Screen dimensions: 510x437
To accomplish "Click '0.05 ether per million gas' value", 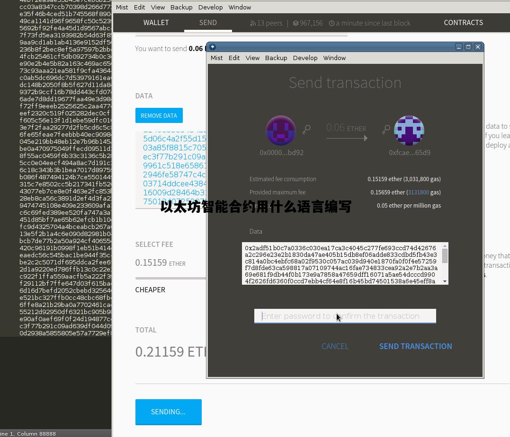I will tap(409, 206).
